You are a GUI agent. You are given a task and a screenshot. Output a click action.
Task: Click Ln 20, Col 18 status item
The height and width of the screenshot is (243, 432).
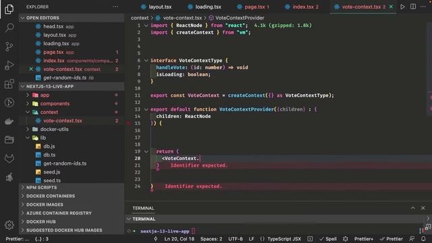[x=180, y=239]
